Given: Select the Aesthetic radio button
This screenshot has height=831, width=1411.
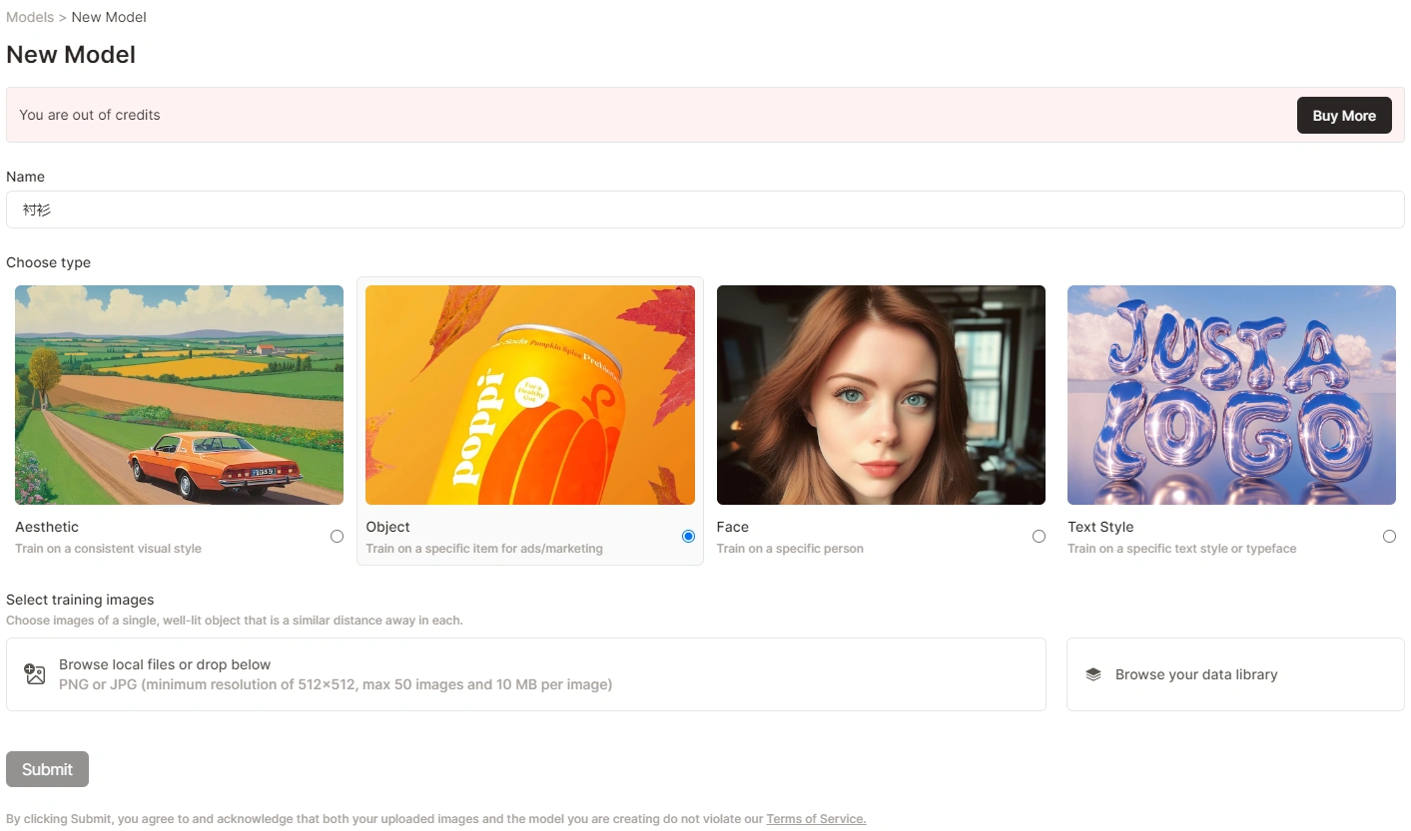Looking at the screenshot, I should pos(337,537).
